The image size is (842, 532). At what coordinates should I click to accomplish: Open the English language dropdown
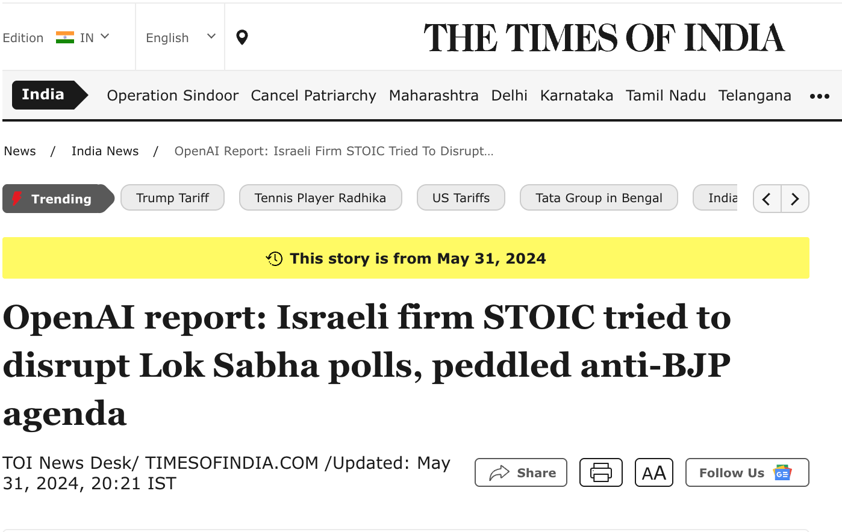tap(180, 38)
